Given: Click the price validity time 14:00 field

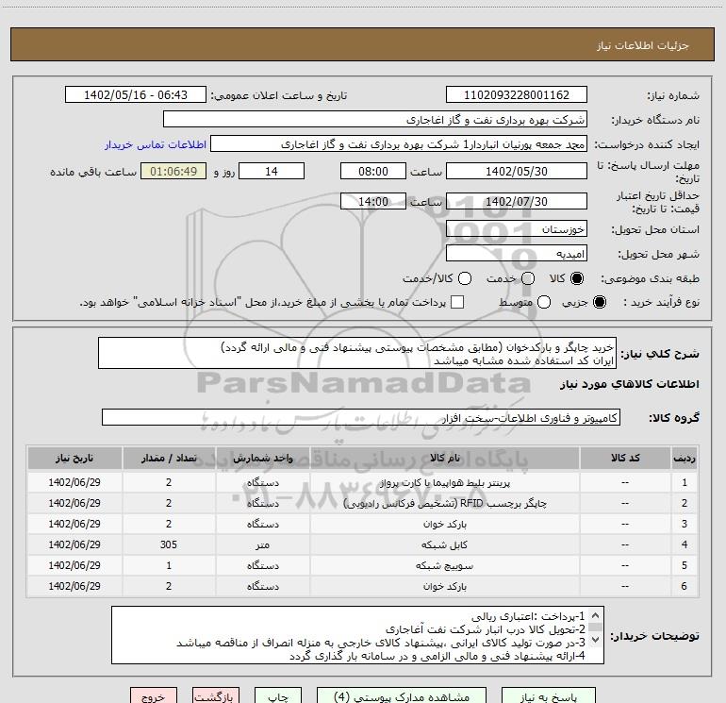Looking at the screenshot, I should click(x=373, y=201).
